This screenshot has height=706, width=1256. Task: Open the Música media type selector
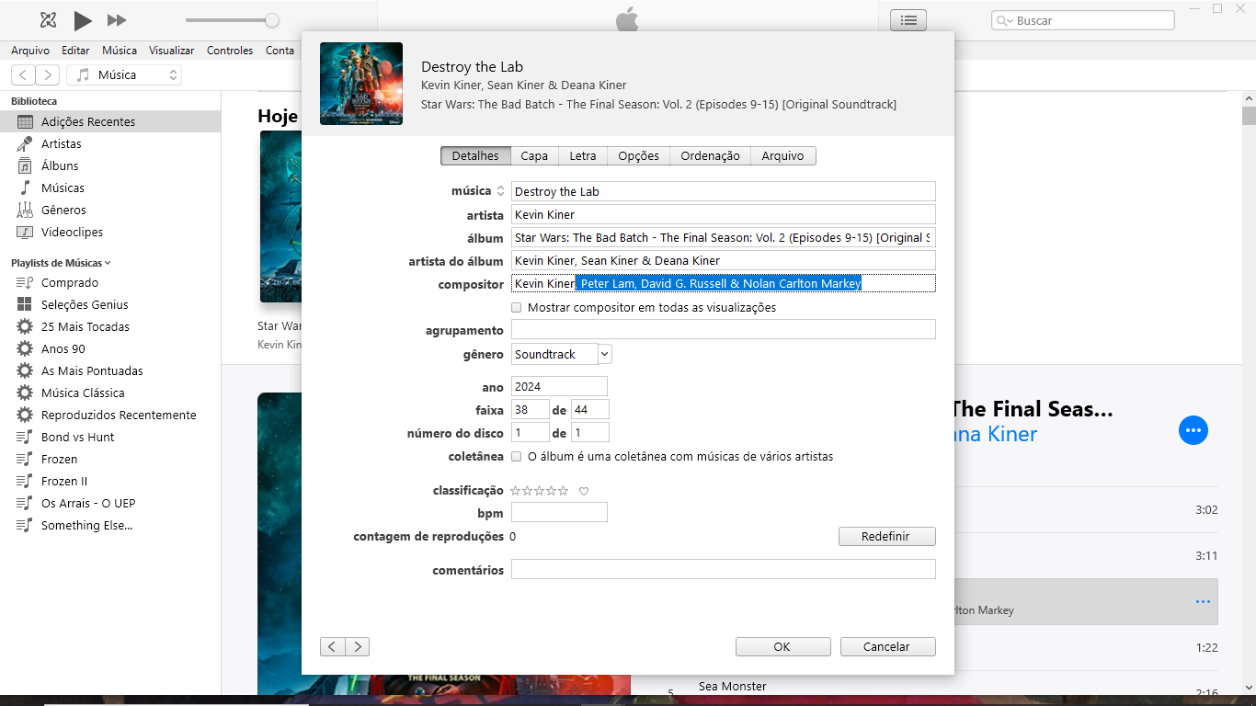124,75
